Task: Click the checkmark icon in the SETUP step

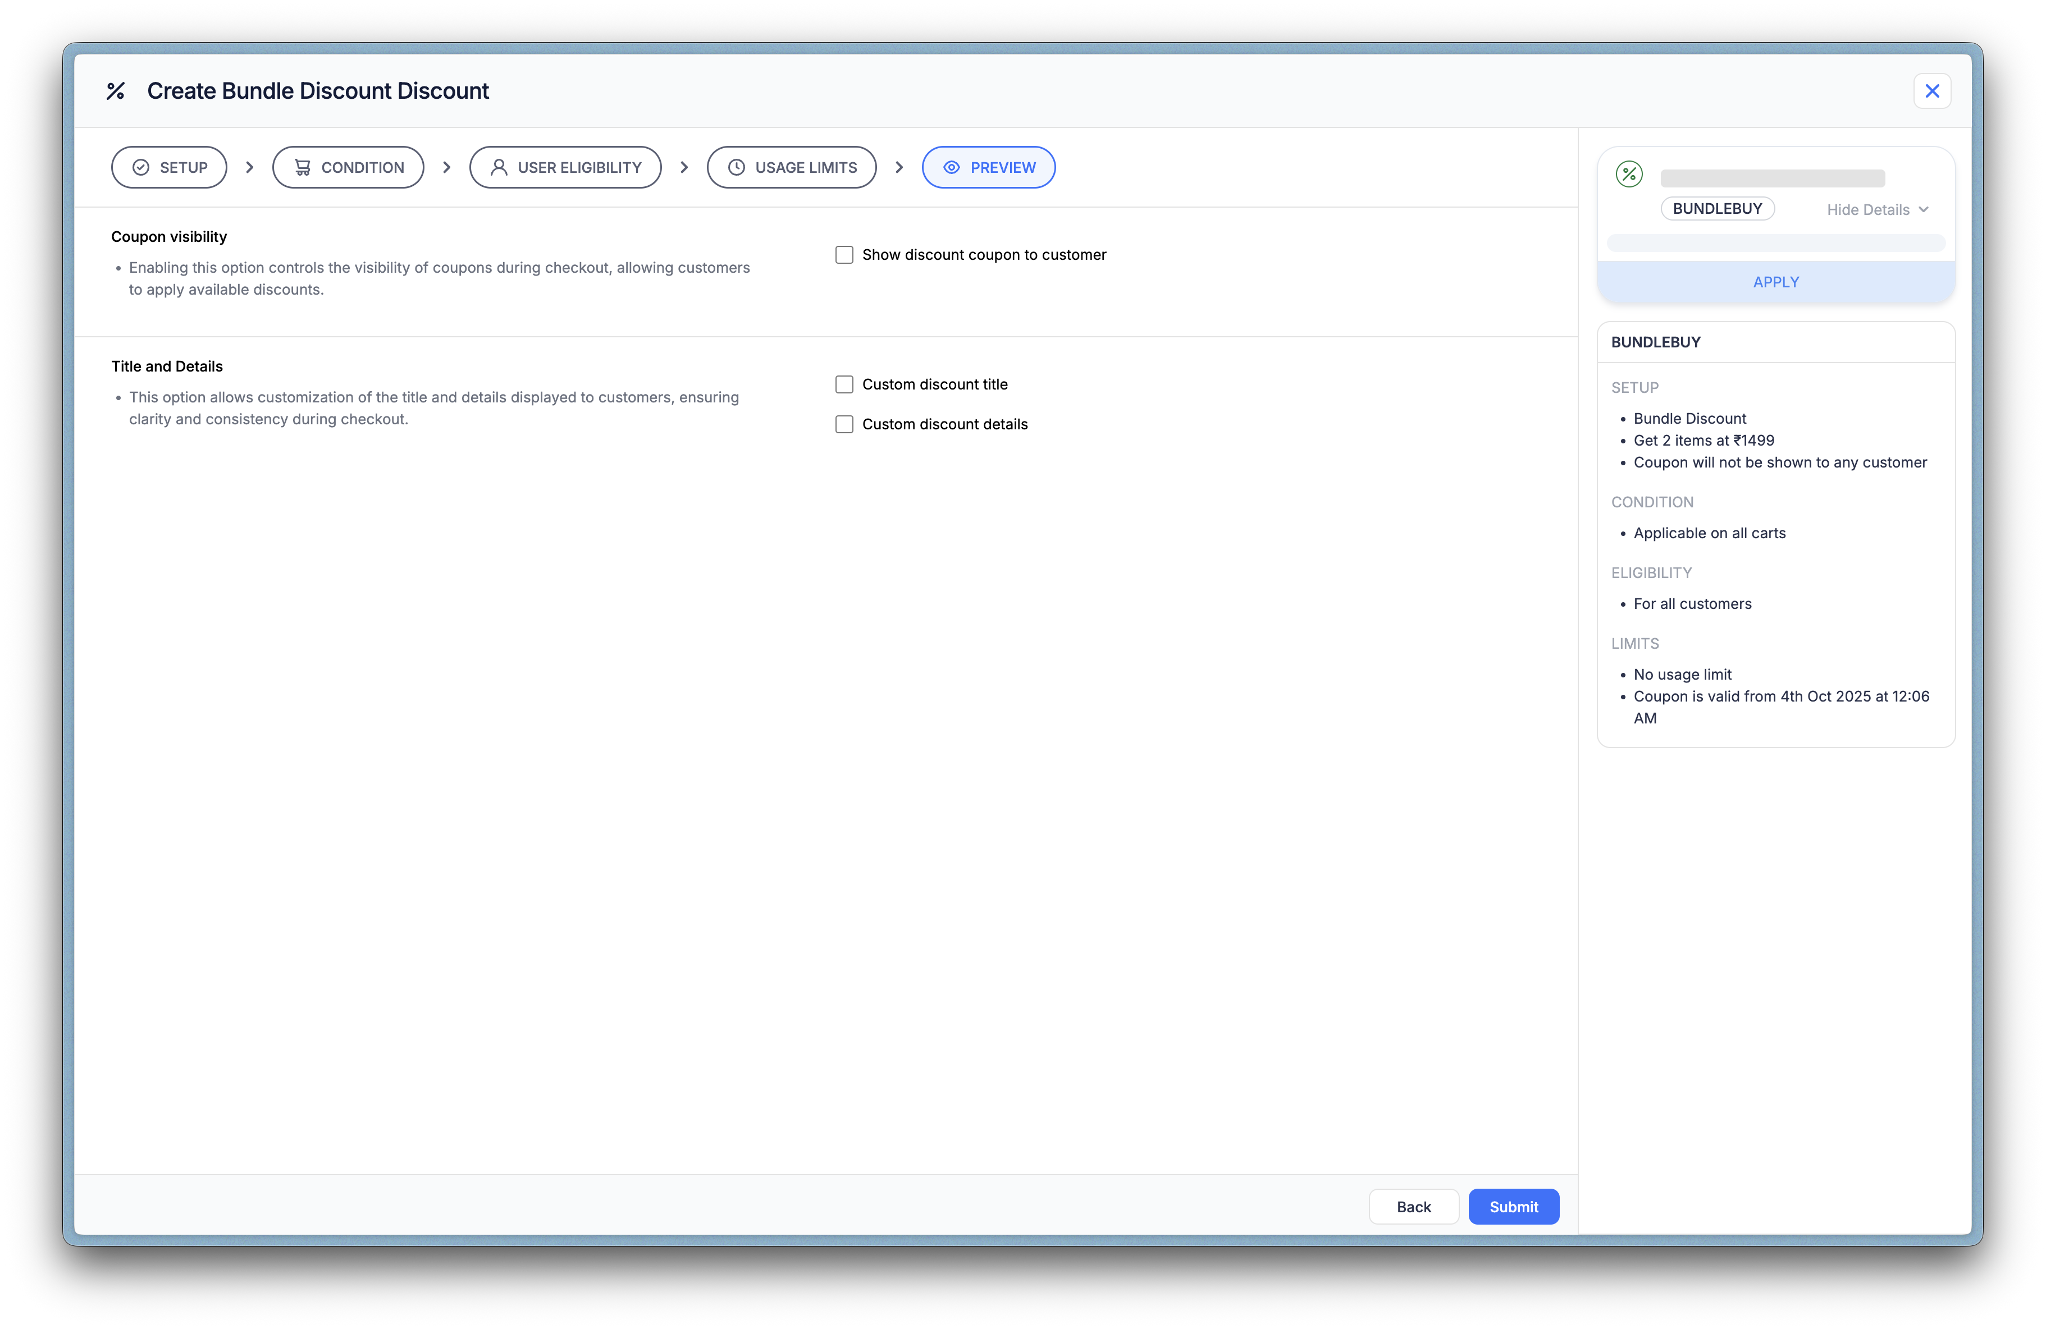Action: pyautogui.click(x=141, y=167)
